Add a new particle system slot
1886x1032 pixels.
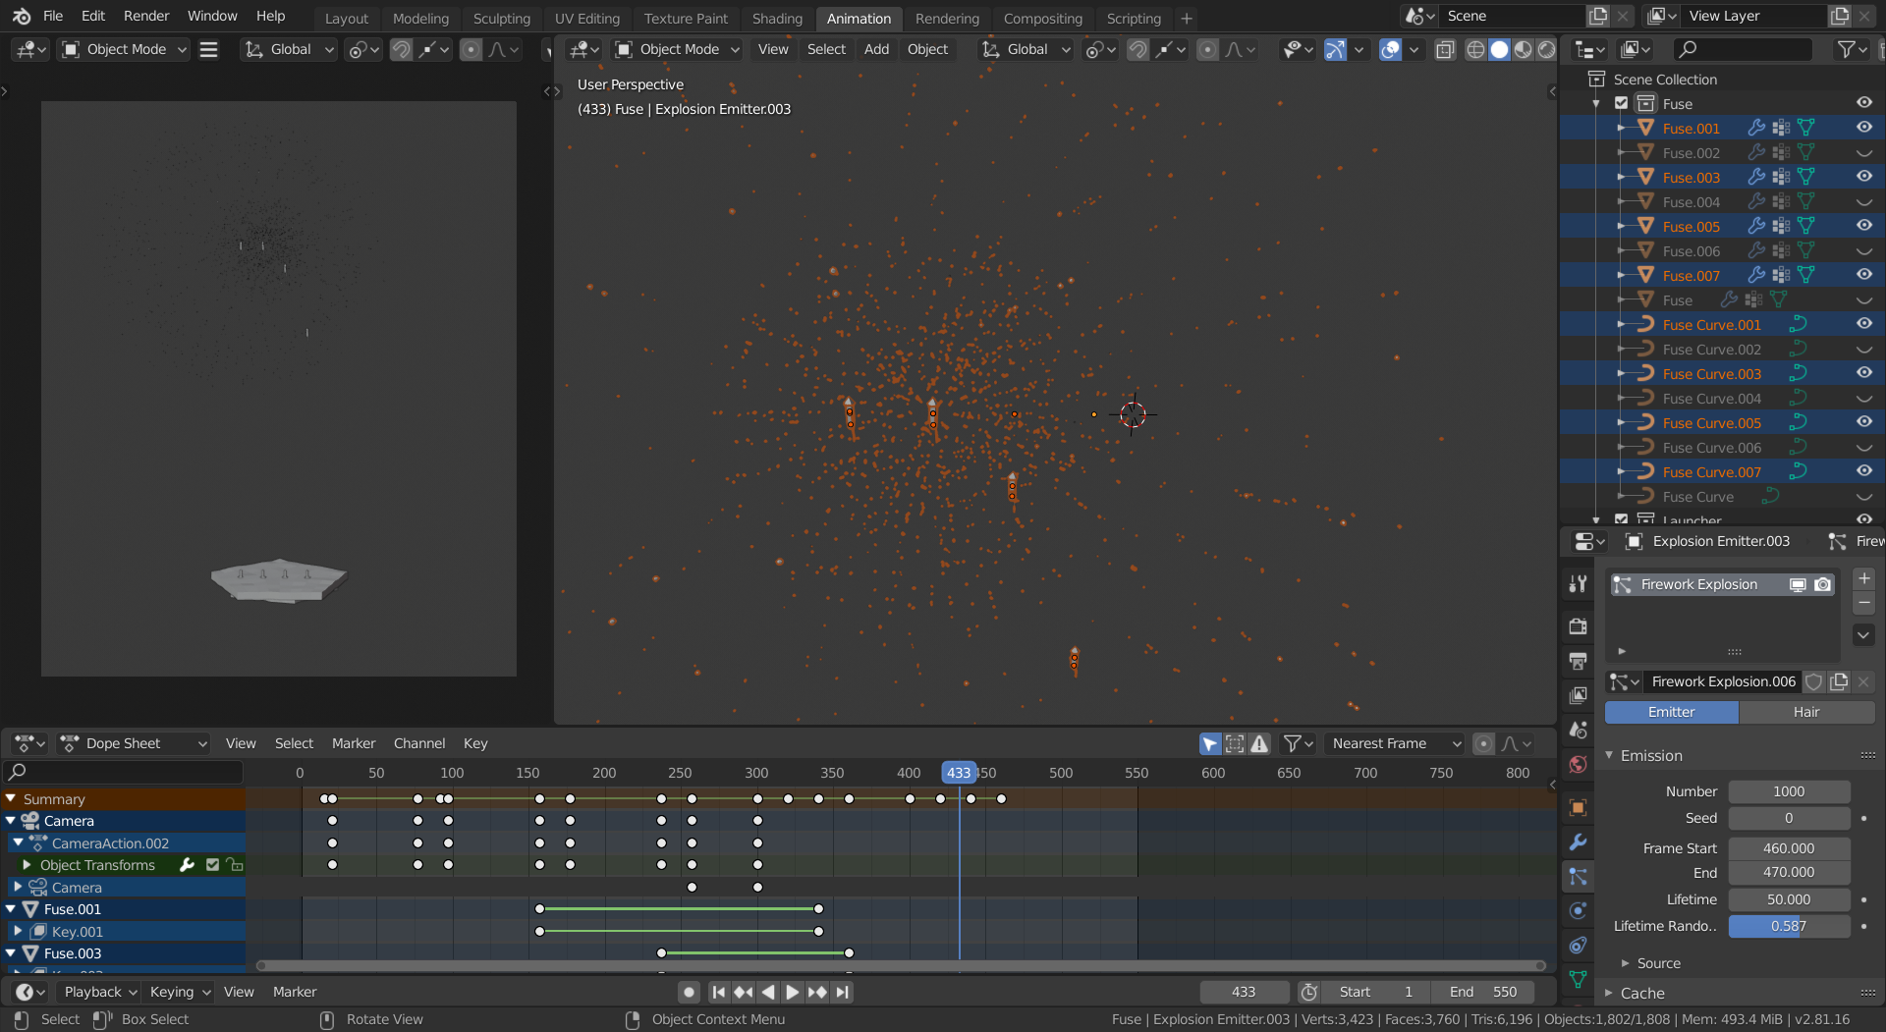pos(1864,578)
